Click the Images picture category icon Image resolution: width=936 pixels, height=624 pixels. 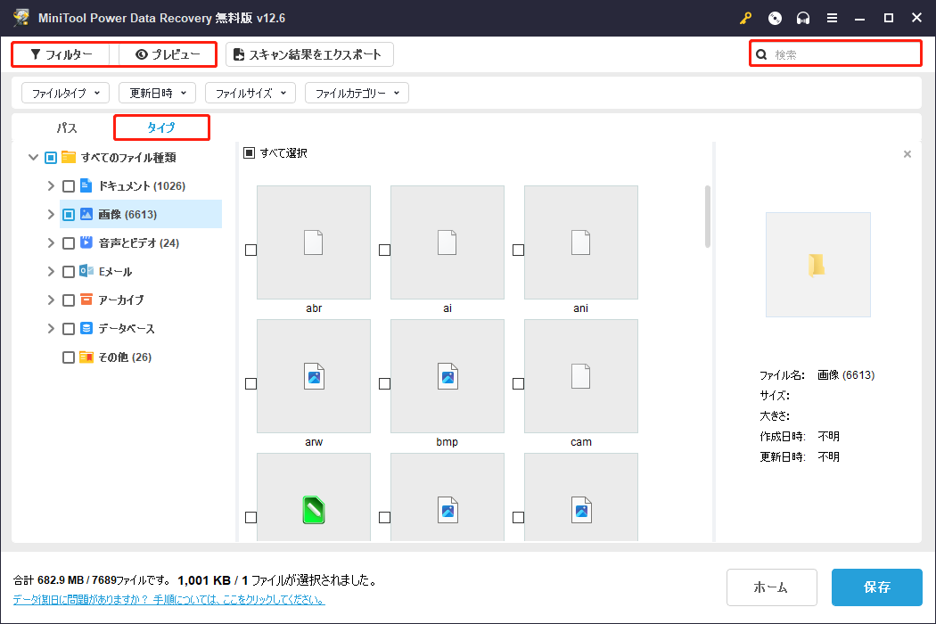[86, 214]
